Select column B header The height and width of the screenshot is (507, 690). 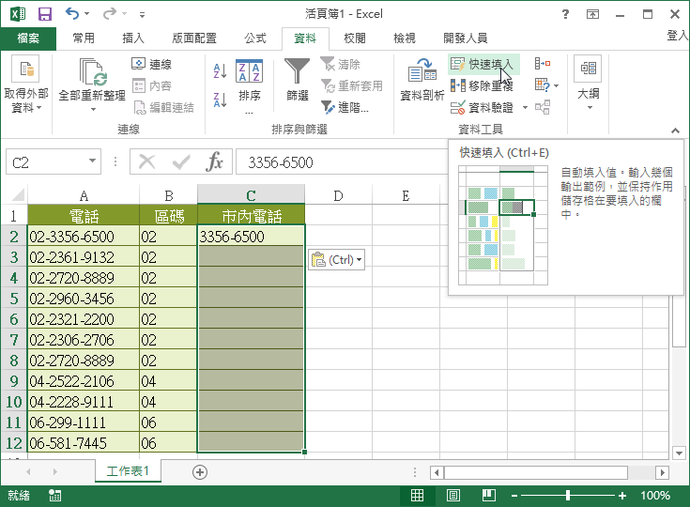pos(169,195)
